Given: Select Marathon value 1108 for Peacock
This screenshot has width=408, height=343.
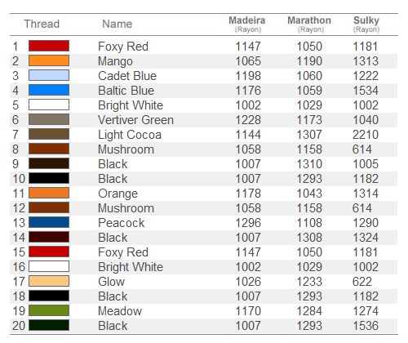Looking at the screenshot, I should tap(309, 223).
